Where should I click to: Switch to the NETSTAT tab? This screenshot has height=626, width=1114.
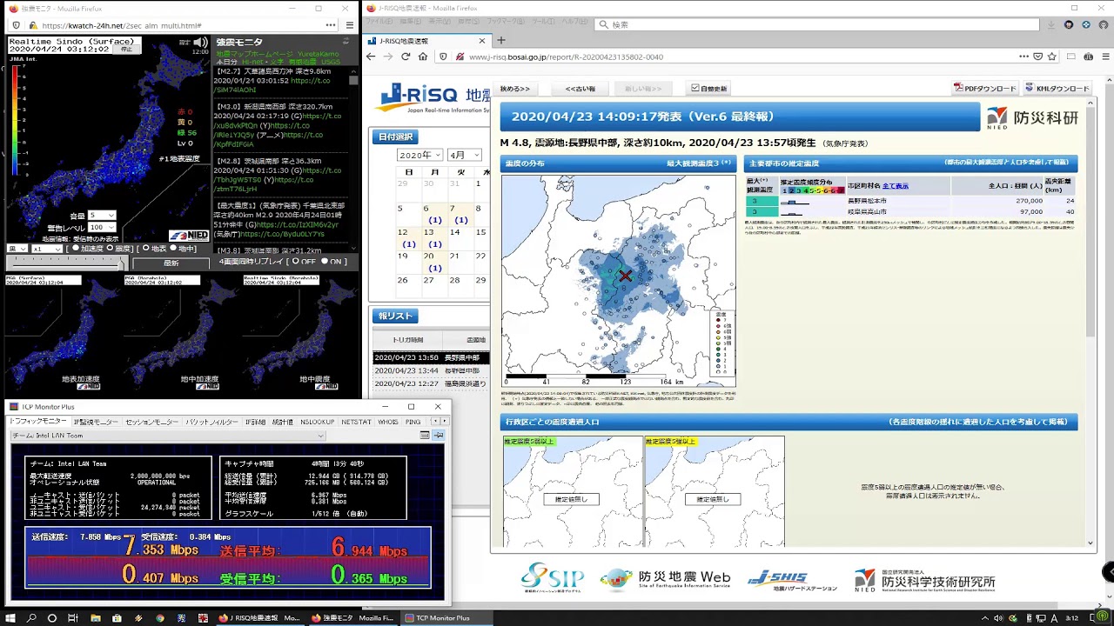[x=356, y=422]
